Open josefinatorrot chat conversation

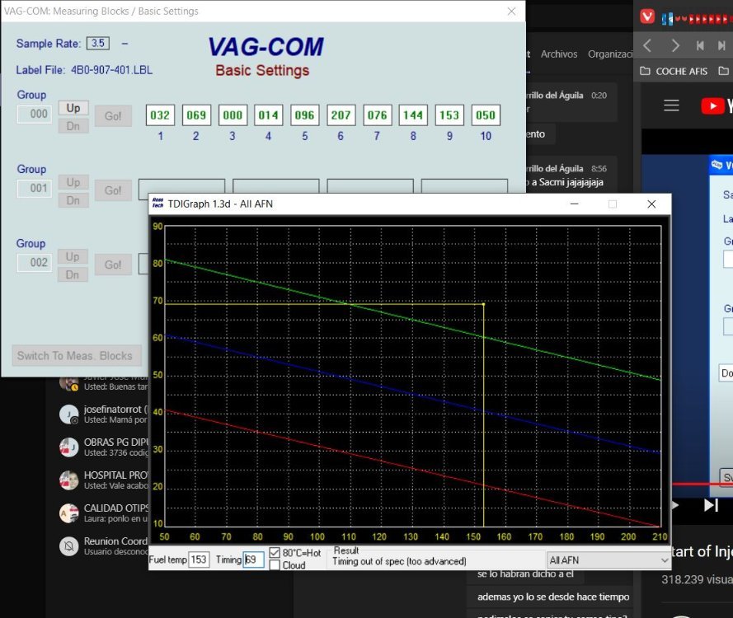tap(103, 414)
